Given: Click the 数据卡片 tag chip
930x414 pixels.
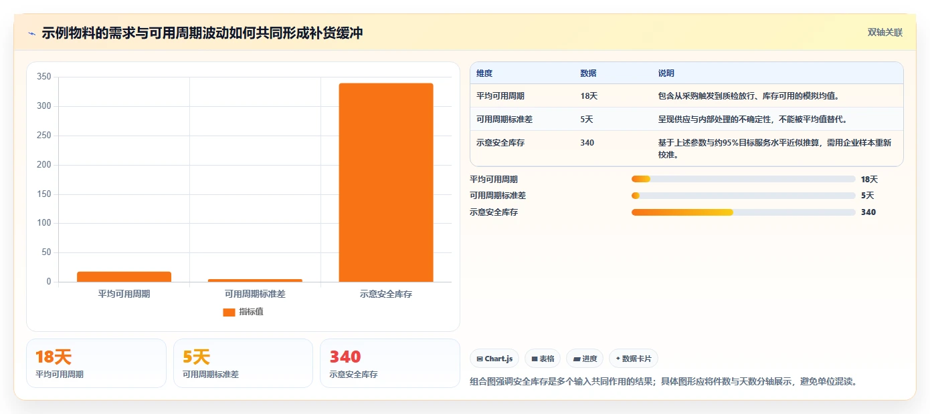Looking at the screenshot, I should (634, 359).
